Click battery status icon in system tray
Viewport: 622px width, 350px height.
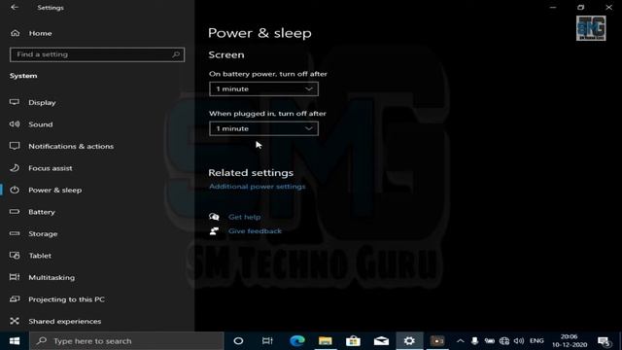pos(490,341)
